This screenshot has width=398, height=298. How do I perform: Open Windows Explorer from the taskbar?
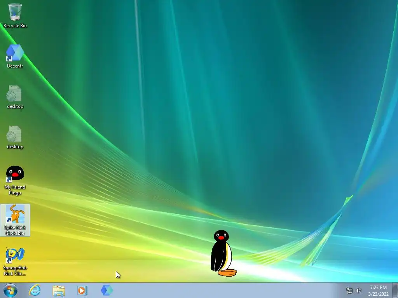59,290
